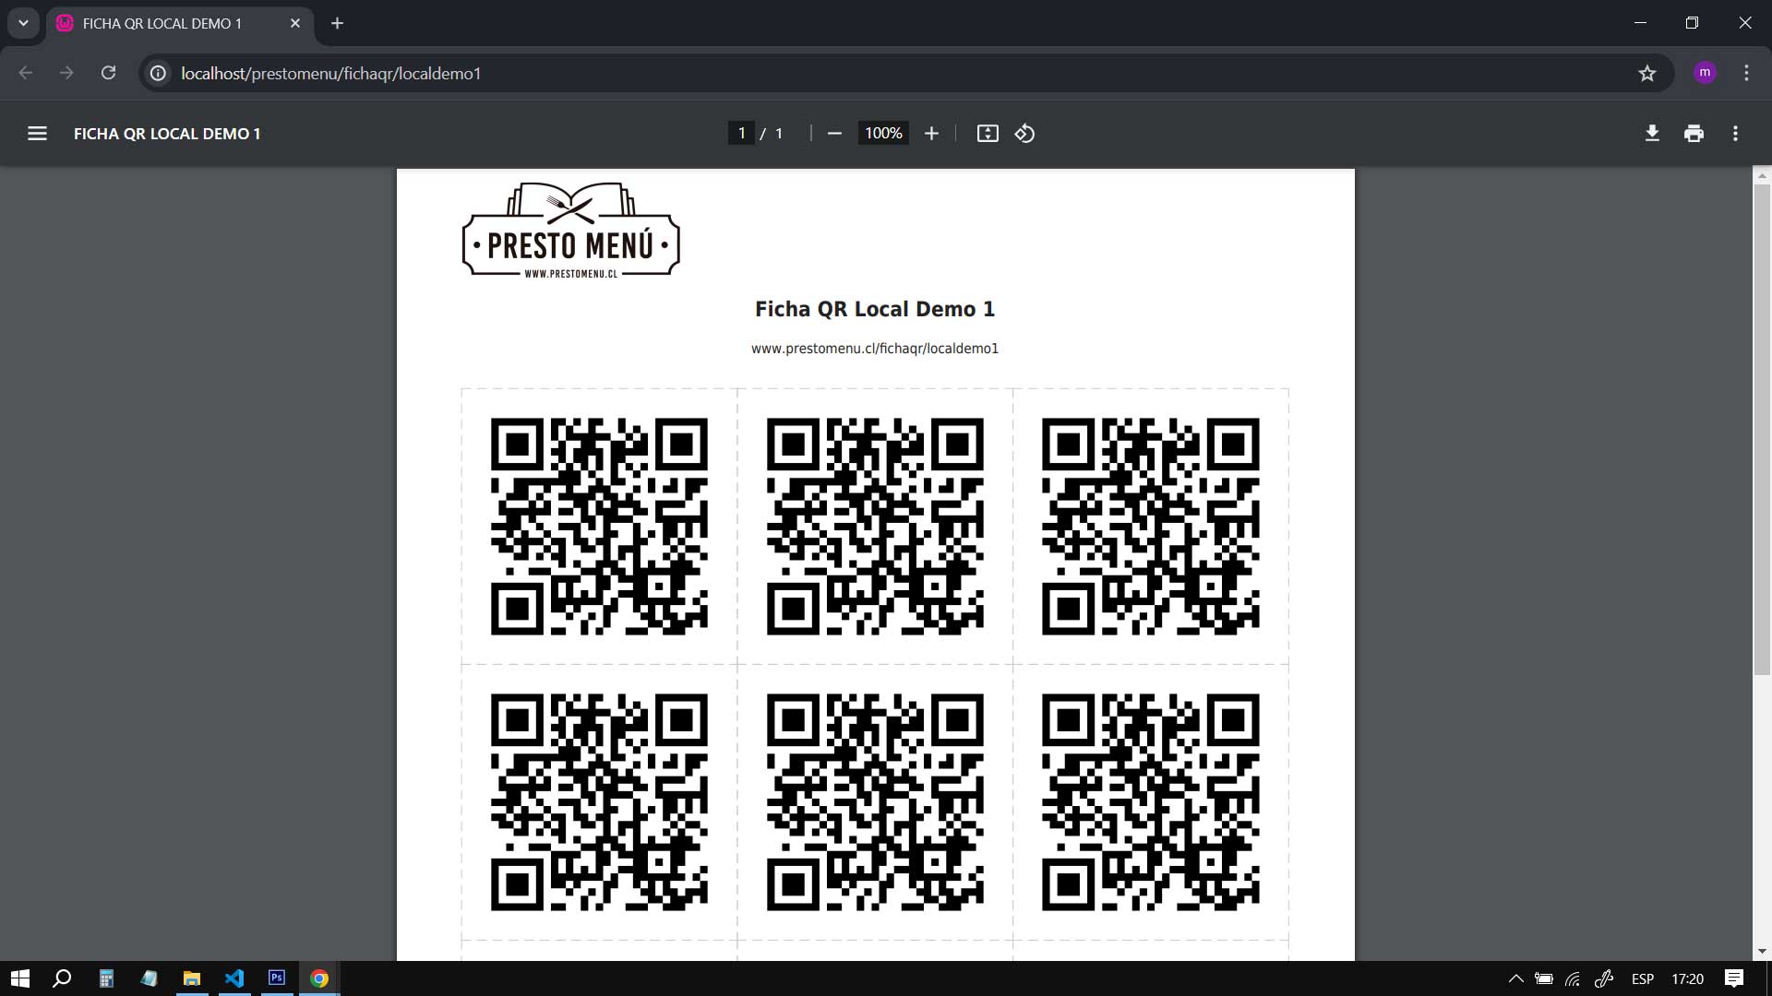
Task: Click the scrollbar down arrow
Action: (x=1762, y=952)
